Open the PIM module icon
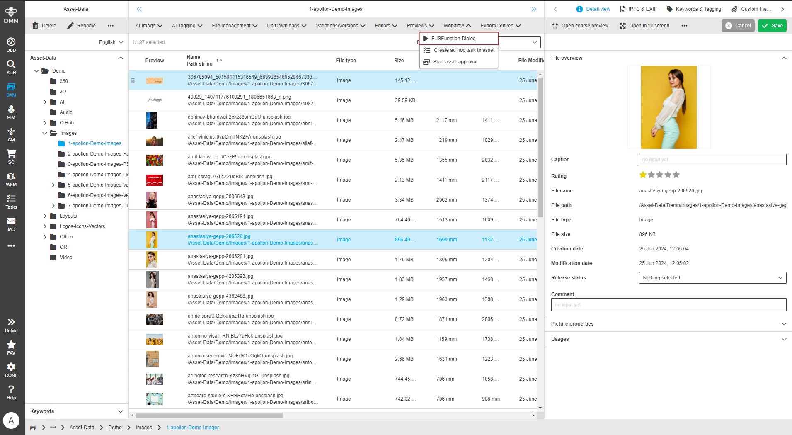The image size is (792, 435). coord(11,112)
